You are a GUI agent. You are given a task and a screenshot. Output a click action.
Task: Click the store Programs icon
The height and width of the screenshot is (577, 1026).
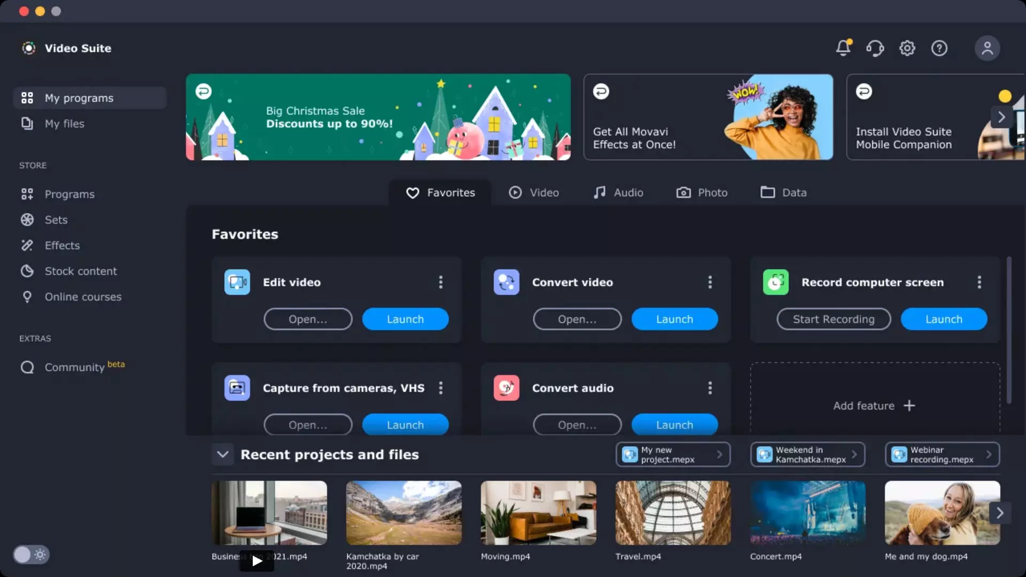click(x=27, y=194)
